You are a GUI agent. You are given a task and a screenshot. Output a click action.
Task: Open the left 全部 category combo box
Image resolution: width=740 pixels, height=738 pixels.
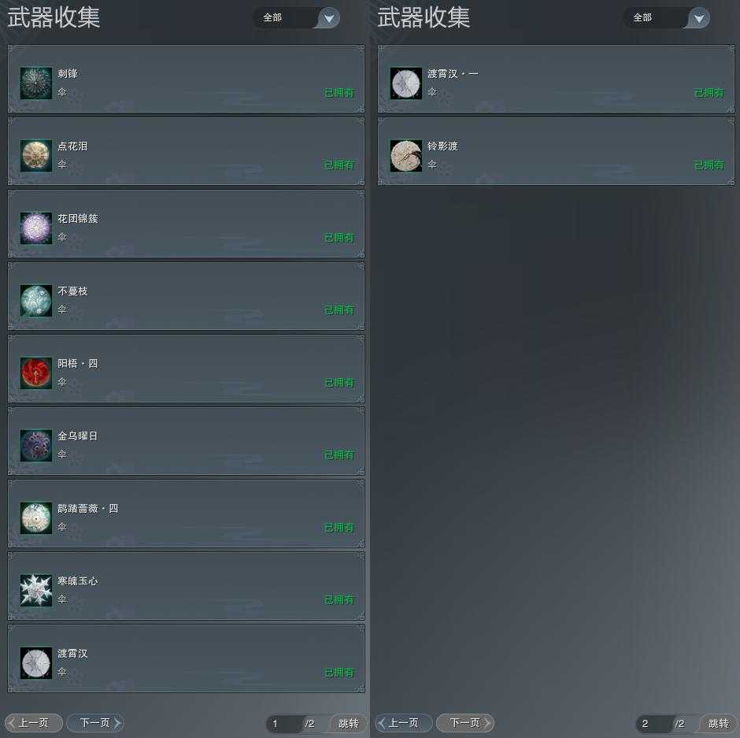(x=297, y=18)
